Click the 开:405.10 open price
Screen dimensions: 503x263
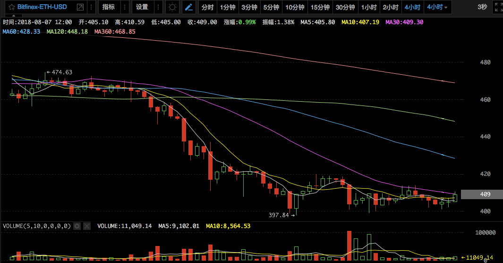(x=94, y=22)
